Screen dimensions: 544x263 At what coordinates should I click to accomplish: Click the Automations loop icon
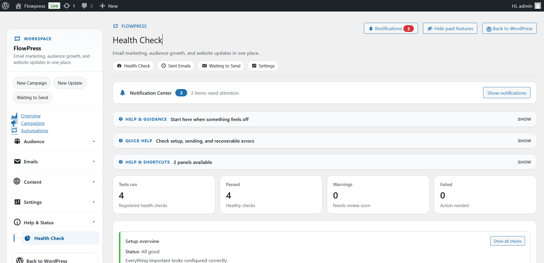14,130
